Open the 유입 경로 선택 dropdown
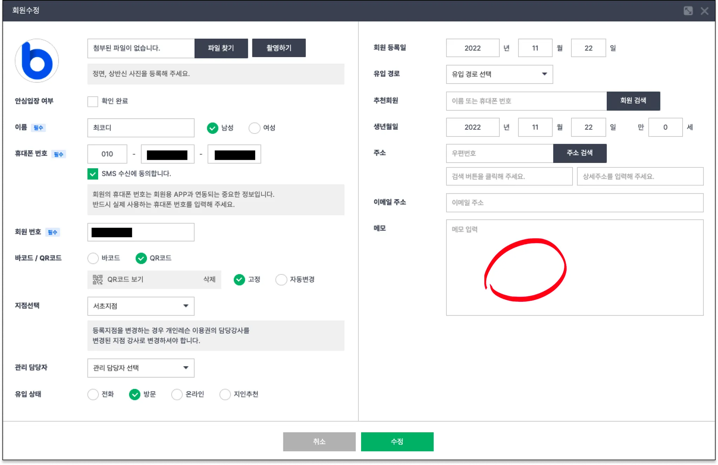The width and height of the screenshot is (718, 465). click(x=499, y=74)
